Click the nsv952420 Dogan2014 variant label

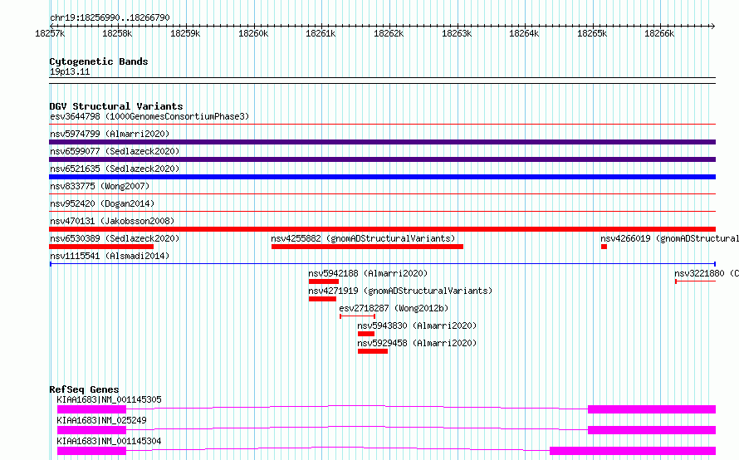[102, 203]
